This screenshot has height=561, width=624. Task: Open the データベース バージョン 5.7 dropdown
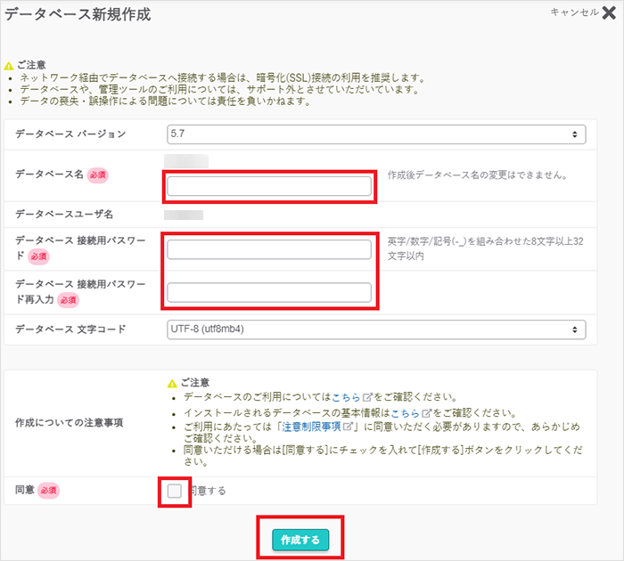376,134
